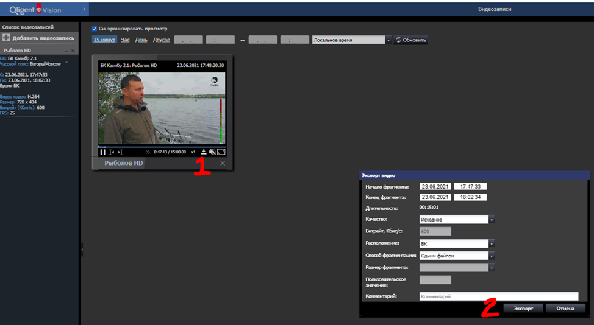
Task: Expand the menu chevron beside Qligent Vision
Action: coord(84,9)
